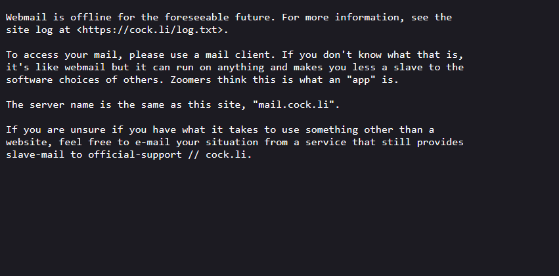Viewport: 559px width, 276px height.
Task: Click the phrase "run on anything"
Action: [x=220, y=68]
